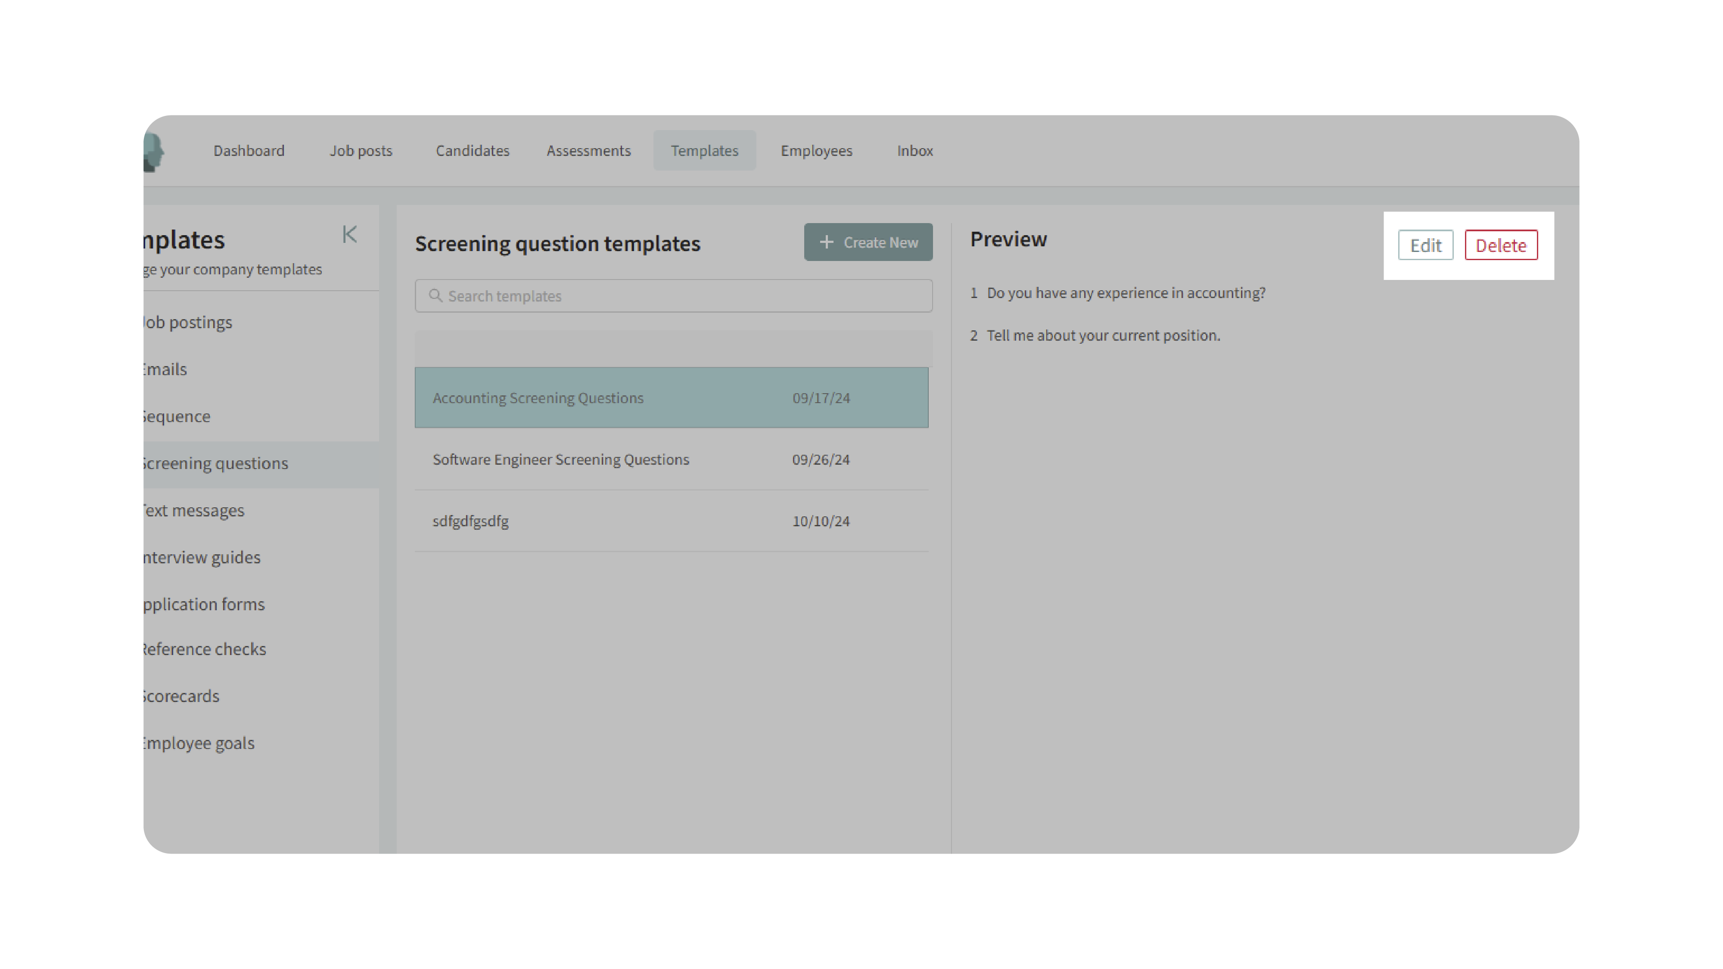Collapse the templates sidebar panel
The width and height of the screenshot is (1723, 969).
point(349,234)
